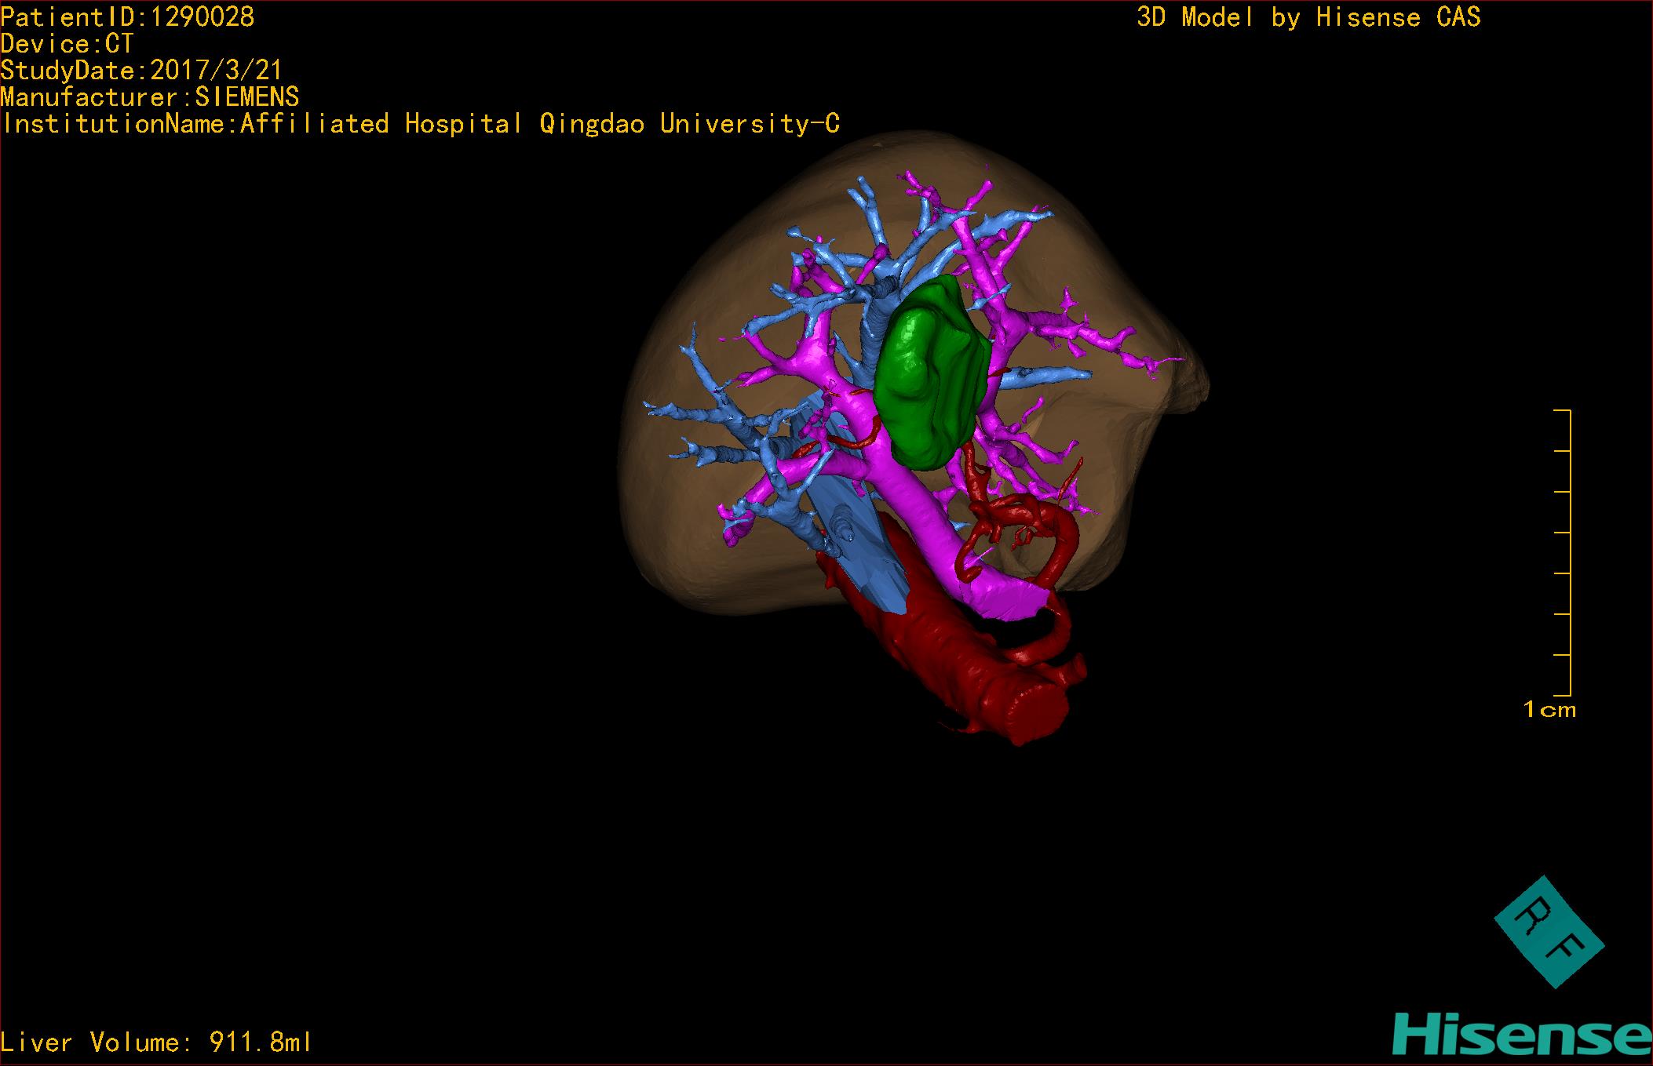
Task: Click the vertical scale ruler bar
Action: tap(1569, 553)
